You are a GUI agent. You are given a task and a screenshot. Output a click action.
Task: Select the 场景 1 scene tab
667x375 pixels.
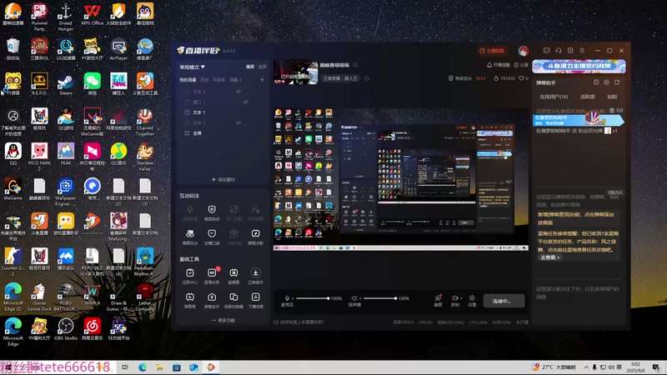(235, 79)
